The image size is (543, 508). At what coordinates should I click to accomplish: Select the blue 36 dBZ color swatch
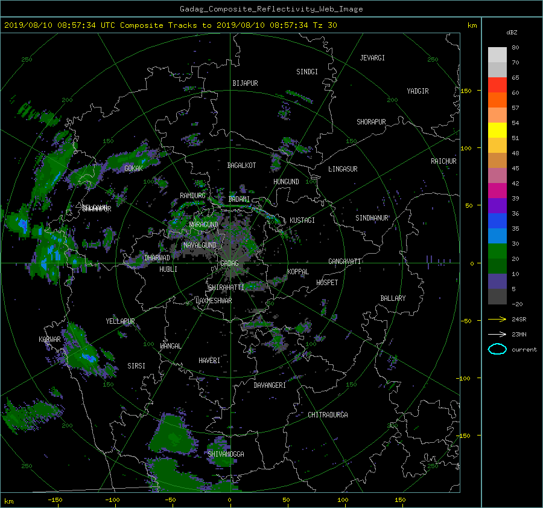[x=497, y=221]
